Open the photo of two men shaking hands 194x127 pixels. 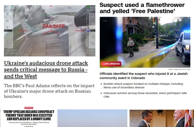pos(162,118)
